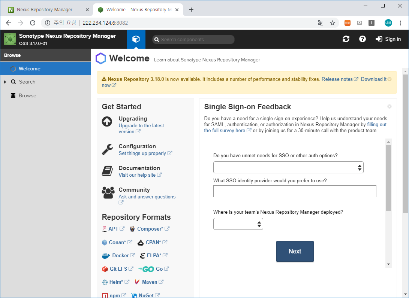Viewport: 409px width, 298px height.
Task: Go back in the browser
Action: click(9, 23)
